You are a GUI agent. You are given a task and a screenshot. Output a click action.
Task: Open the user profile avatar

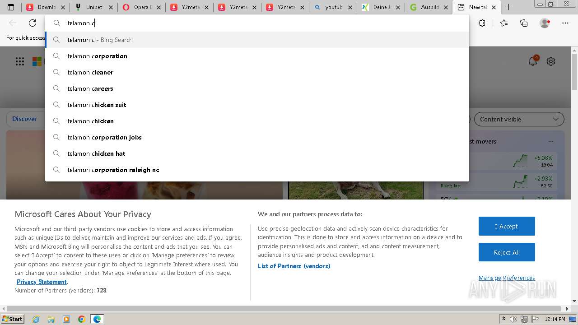(x=545, y=23)
